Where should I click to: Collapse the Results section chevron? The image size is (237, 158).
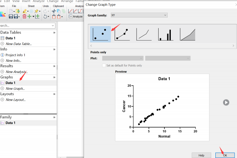54,66
